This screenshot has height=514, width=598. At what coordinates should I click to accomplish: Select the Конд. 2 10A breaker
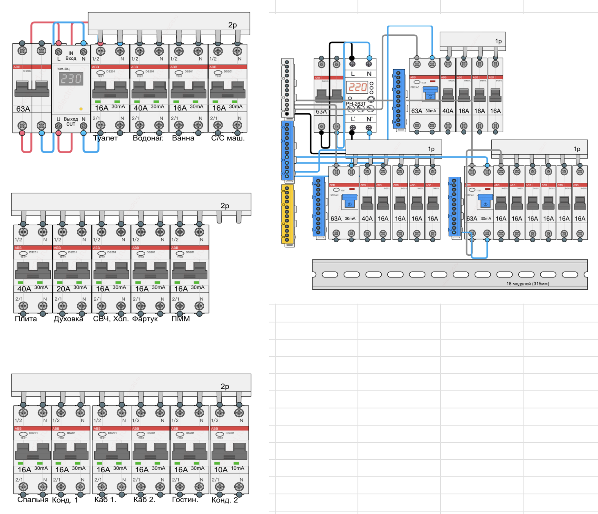229,449
